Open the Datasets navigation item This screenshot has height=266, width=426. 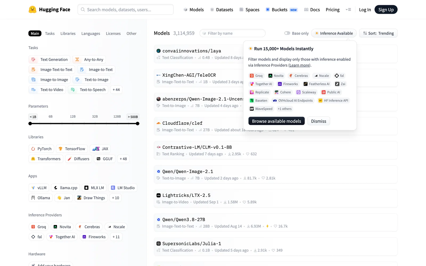pyautogui.click(x=222, y=10)
